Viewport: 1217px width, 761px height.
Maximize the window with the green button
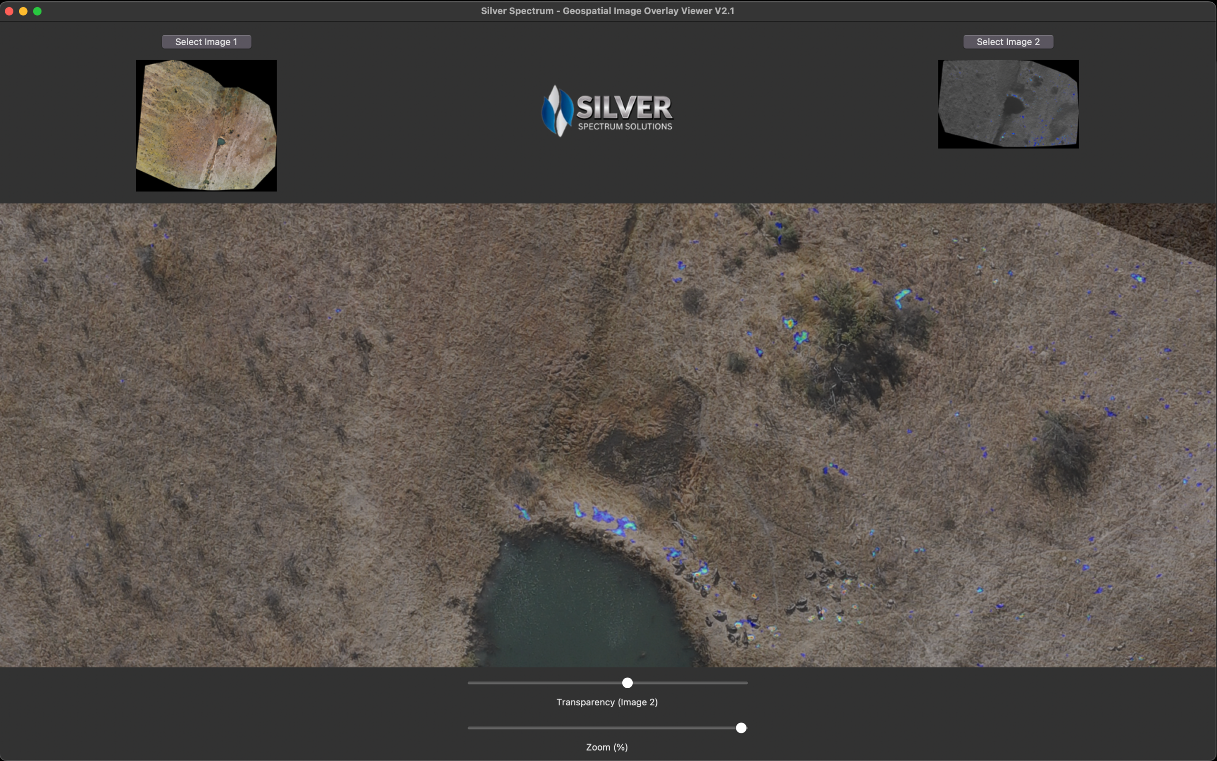click(x=37, y=11)
